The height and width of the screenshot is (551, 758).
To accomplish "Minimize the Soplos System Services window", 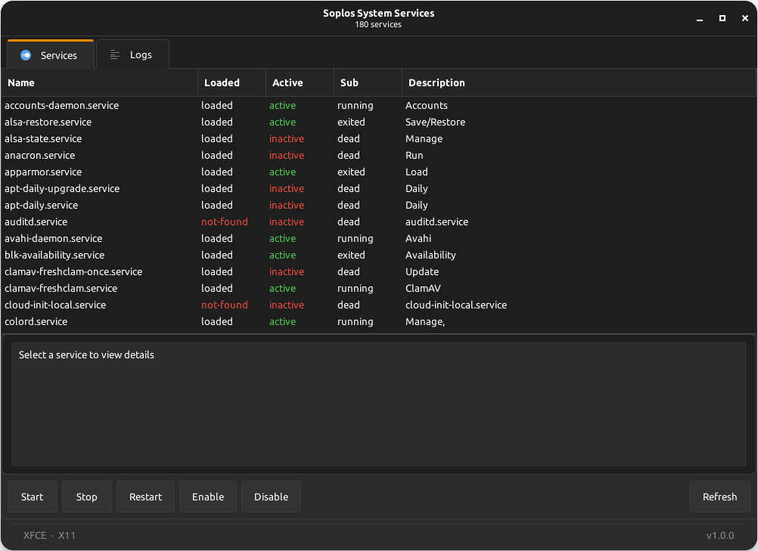I will point(700,19).
